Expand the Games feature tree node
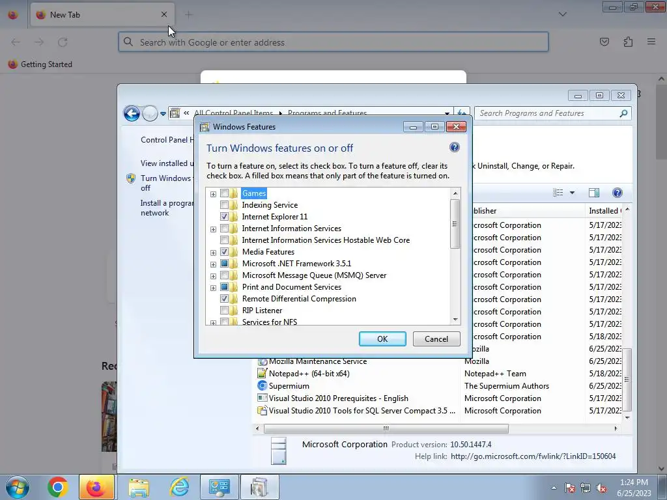This screenshot has height=500, width=667. coord(213,194)
